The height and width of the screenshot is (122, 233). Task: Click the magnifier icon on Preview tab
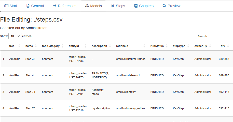pyautogui.click(x=165, y=6)
